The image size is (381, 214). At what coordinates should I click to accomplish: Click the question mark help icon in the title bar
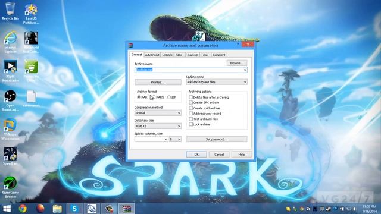coord(238,45)
